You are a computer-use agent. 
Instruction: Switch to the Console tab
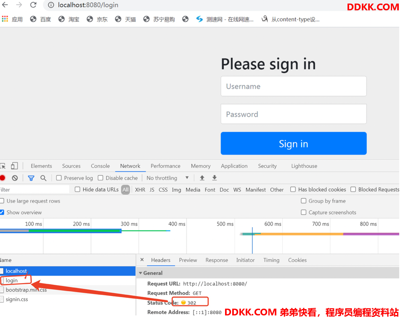click(x=100, y=166)
